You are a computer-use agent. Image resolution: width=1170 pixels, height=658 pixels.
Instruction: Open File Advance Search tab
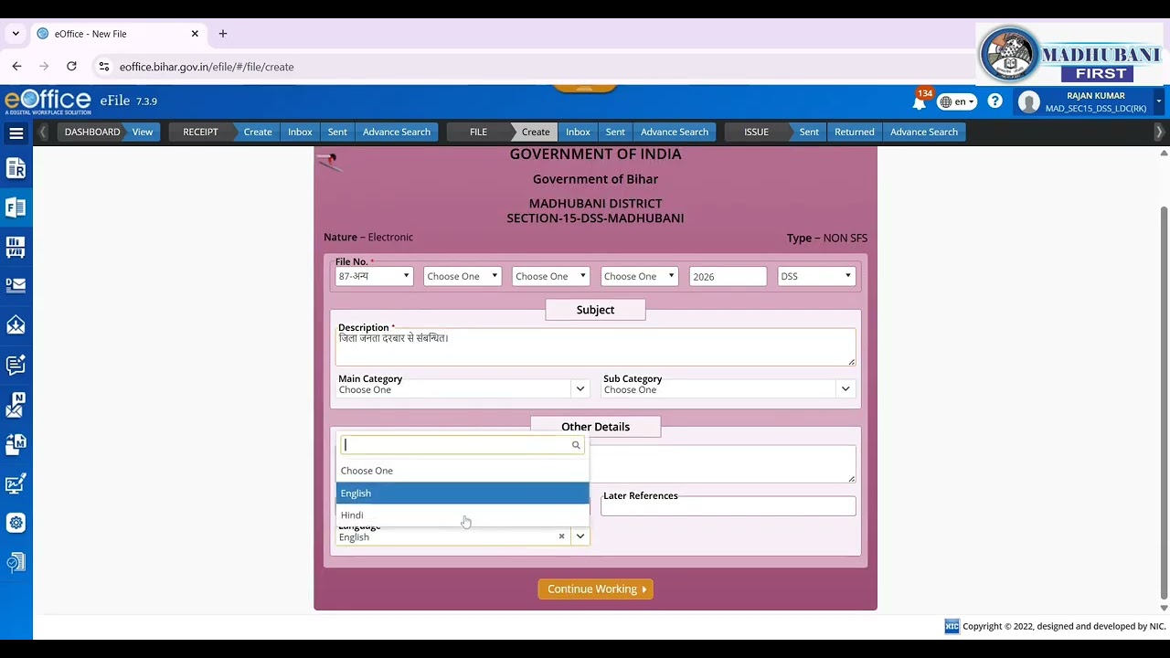pyautogui.click(x=675, y=132)
